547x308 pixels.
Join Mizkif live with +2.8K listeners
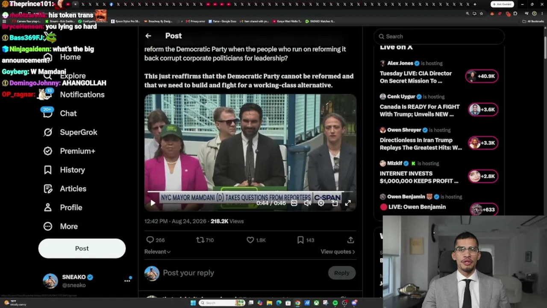[483, 176]
